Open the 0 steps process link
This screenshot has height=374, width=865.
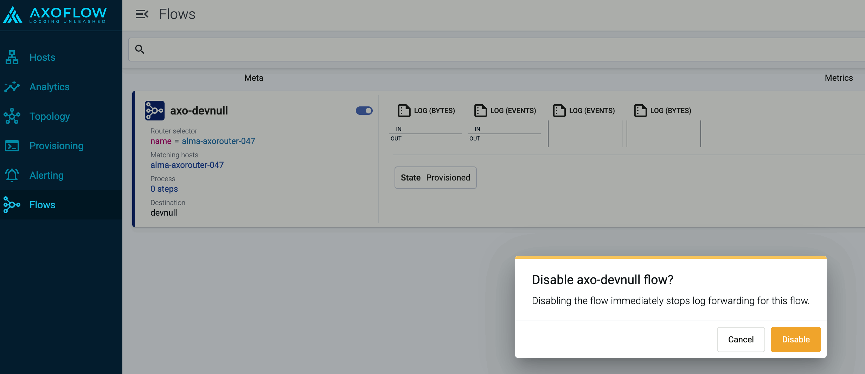click(x=164, y=189)
